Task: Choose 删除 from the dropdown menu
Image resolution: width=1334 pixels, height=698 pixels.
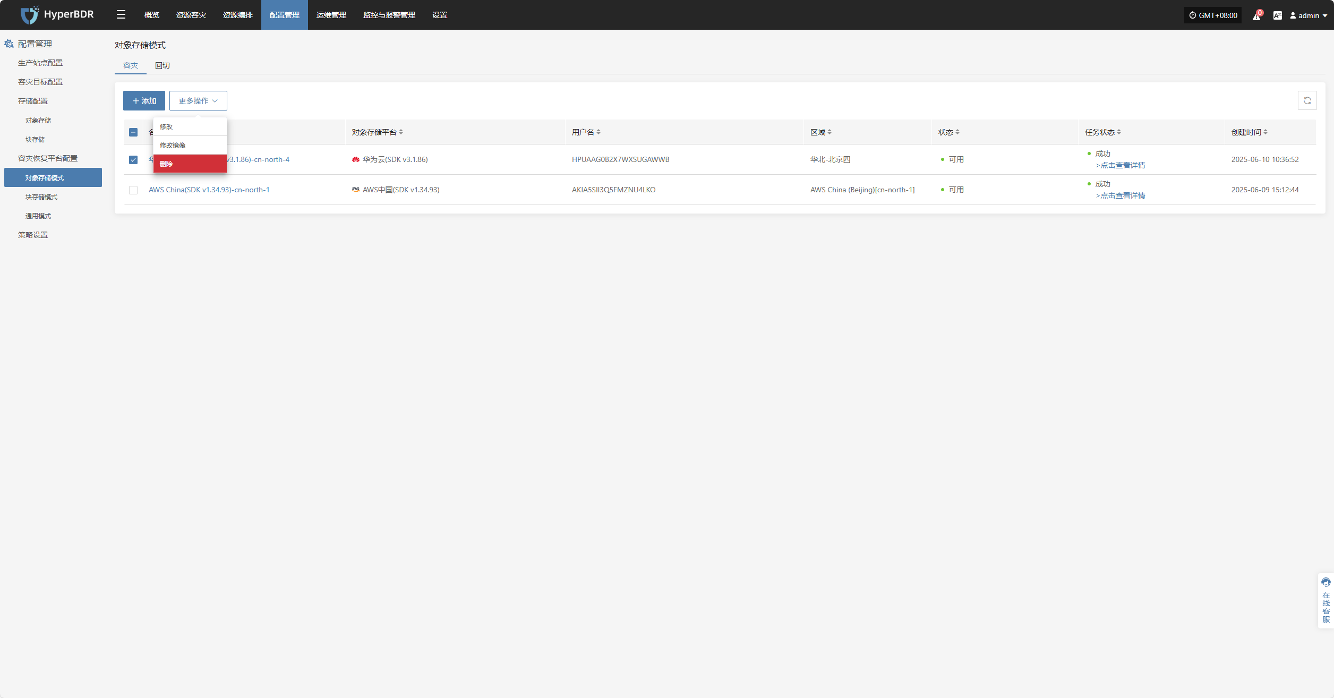Action: (x=190, y=164)
